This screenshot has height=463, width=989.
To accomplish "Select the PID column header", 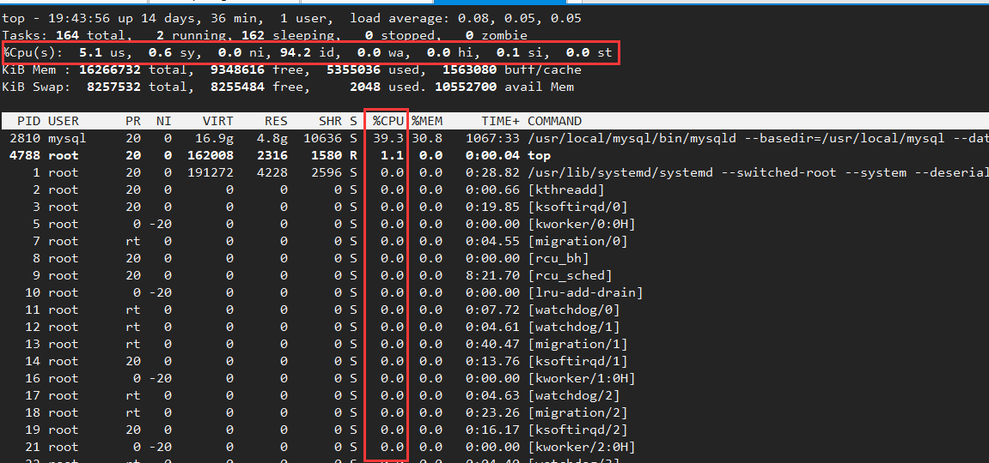I will click(x=28, y=121).
